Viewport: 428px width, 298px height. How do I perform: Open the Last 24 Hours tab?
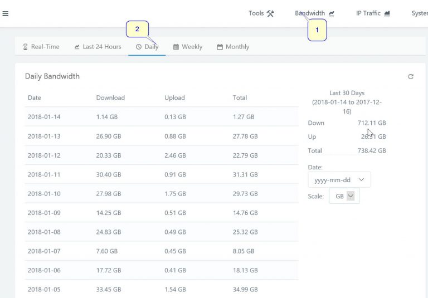click(x=98, y=47)
